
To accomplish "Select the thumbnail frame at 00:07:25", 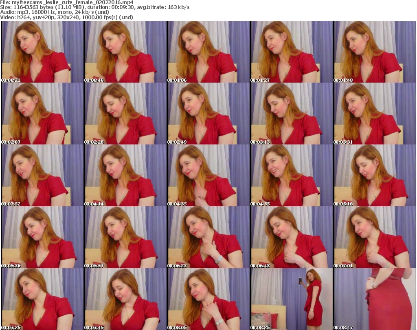I will pyautogui.click(x=42, y=299).
